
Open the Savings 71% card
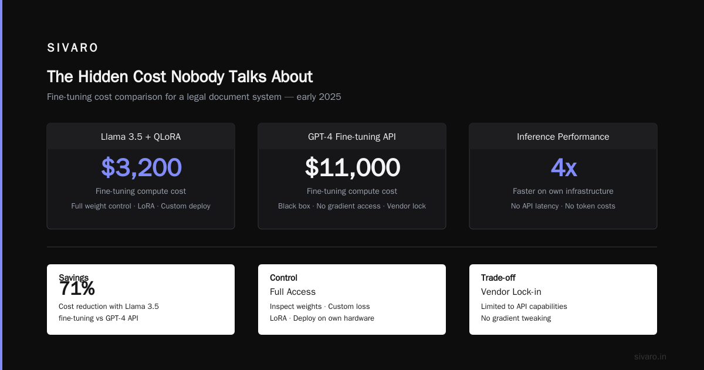(x=141, y=300)
